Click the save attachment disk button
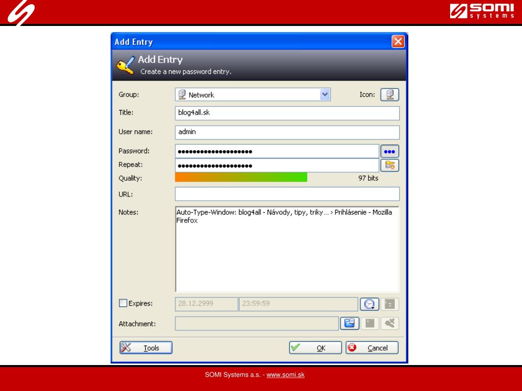The width and height of the screenshot is (522, 391). [x=370, y=323]
